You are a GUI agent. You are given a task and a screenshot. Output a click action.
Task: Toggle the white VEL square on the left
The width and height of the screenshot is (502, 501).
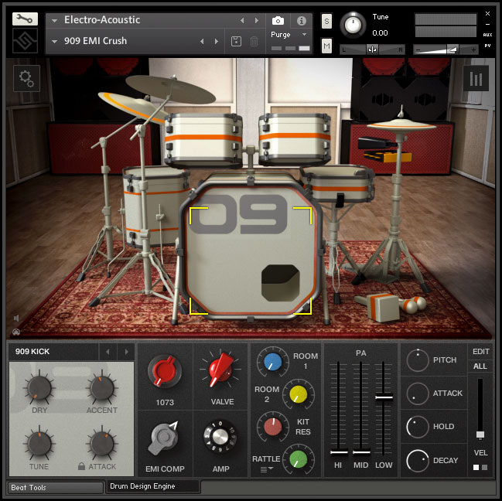(x=476, y=467)
